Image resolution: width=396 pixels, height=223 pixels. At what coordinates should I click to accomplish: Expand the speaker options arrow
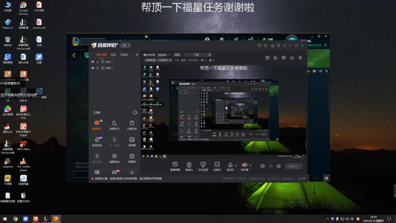coord(250,166)
